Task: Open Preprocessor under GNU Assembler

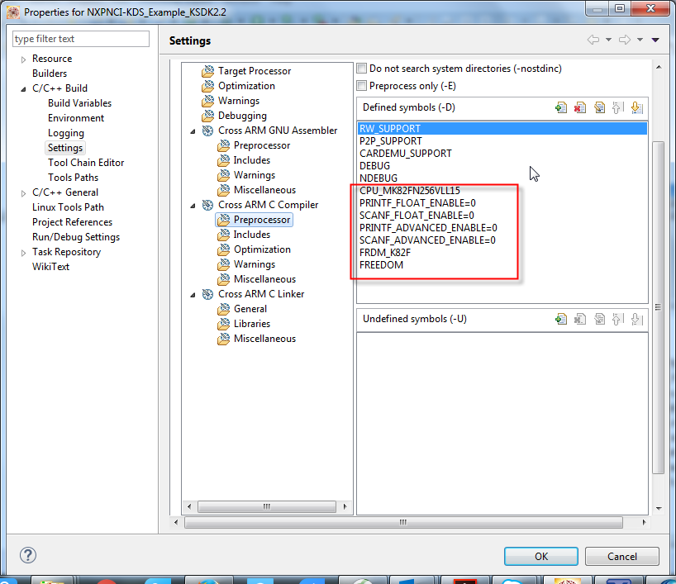Action: click(x=262, y=145)
